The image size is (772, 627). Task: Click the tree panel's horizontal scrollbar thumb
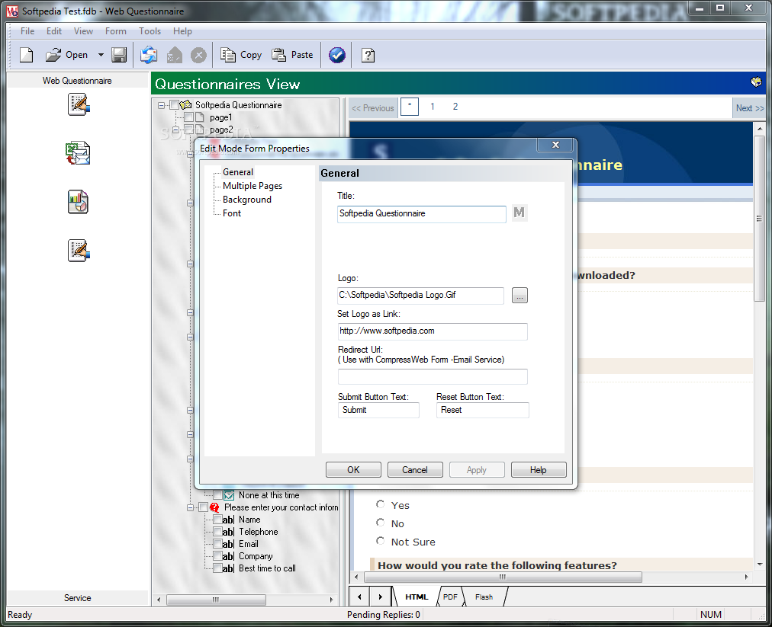pyautogui.click(x=216, y=600)
